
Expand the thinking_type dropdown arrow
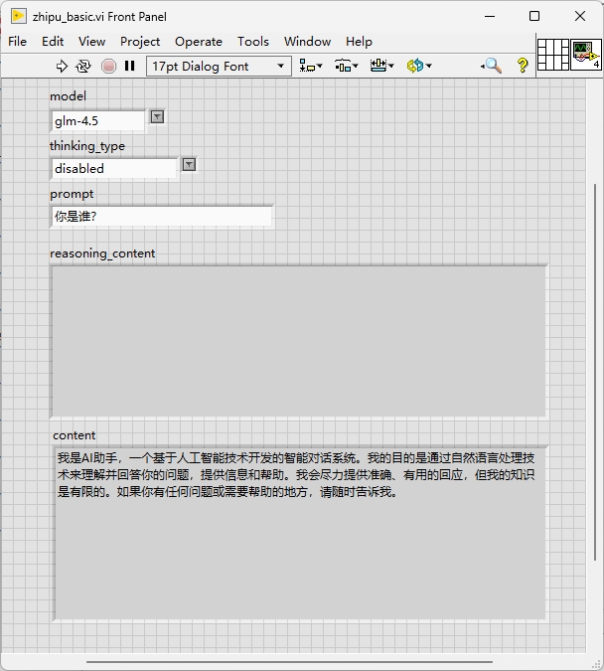pos(189,165)
